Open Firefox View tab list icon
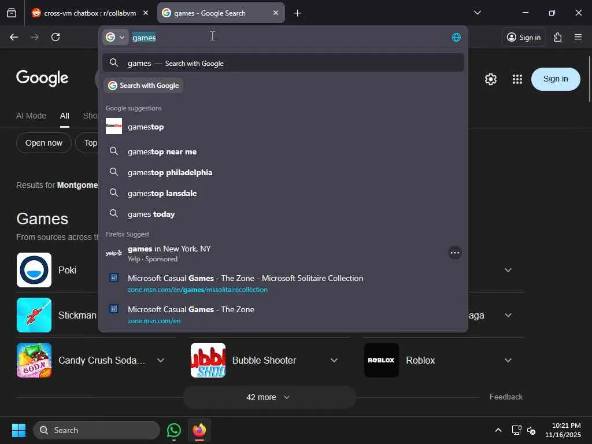This screenshot has height=444, width=592. 12,13
